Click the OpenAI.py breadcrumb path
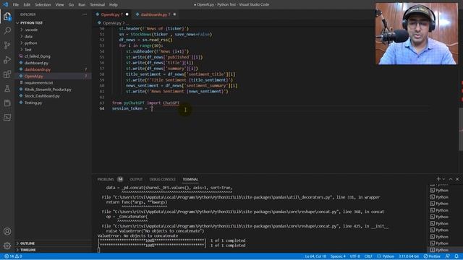Screen dimensions: 463x260 pos(112,23)
